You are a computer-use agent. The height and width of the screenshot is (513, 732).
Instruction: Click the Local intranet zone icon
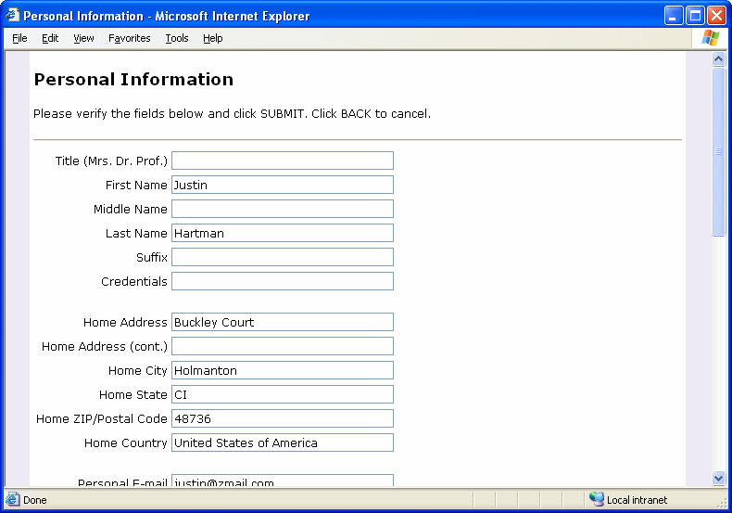tap(596, 500)
